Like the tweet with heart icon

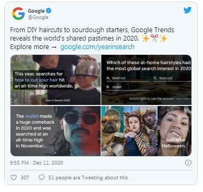click(x=14, y=177)
